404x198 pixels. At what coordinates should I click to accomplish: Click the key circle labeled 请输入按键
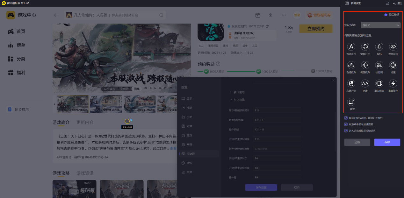click(x=127, y=121)
